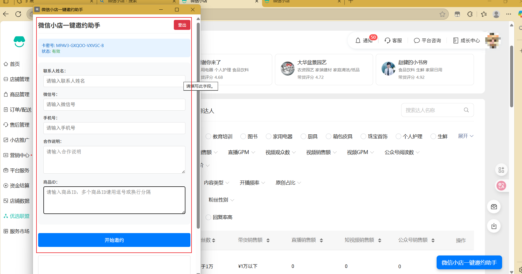This screenshot has height=274, width=522.
Task: Select the 个人护理 category radio
Action: point(398,136)
